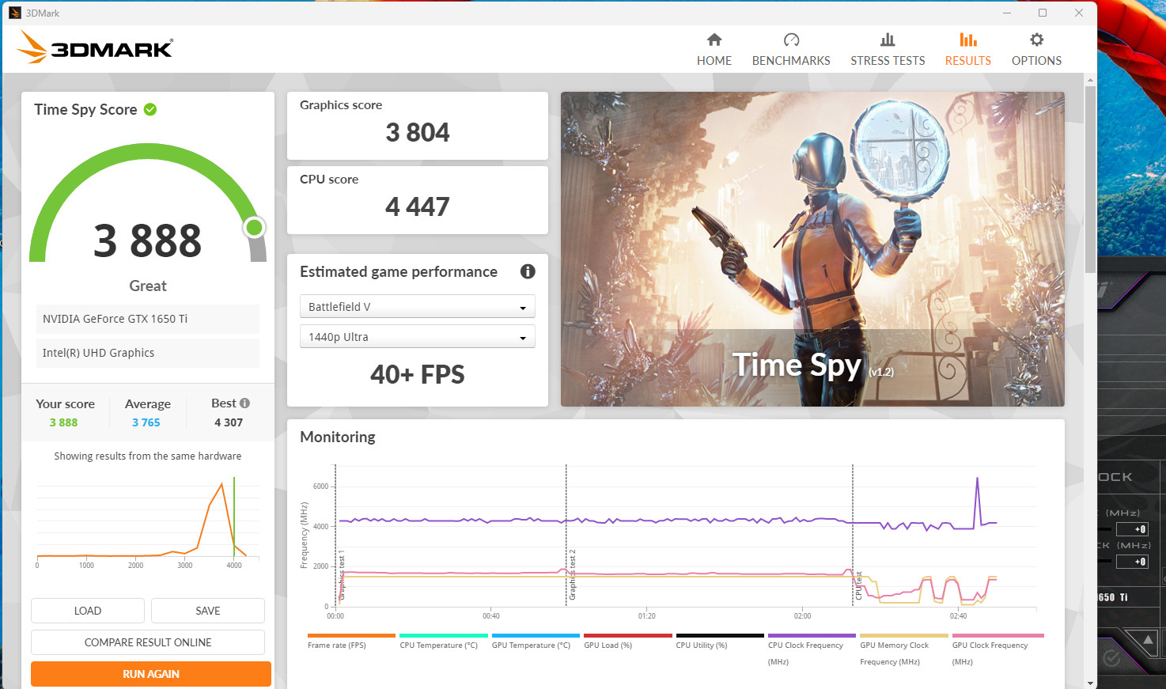Click the home house icon

pos(714,40)
